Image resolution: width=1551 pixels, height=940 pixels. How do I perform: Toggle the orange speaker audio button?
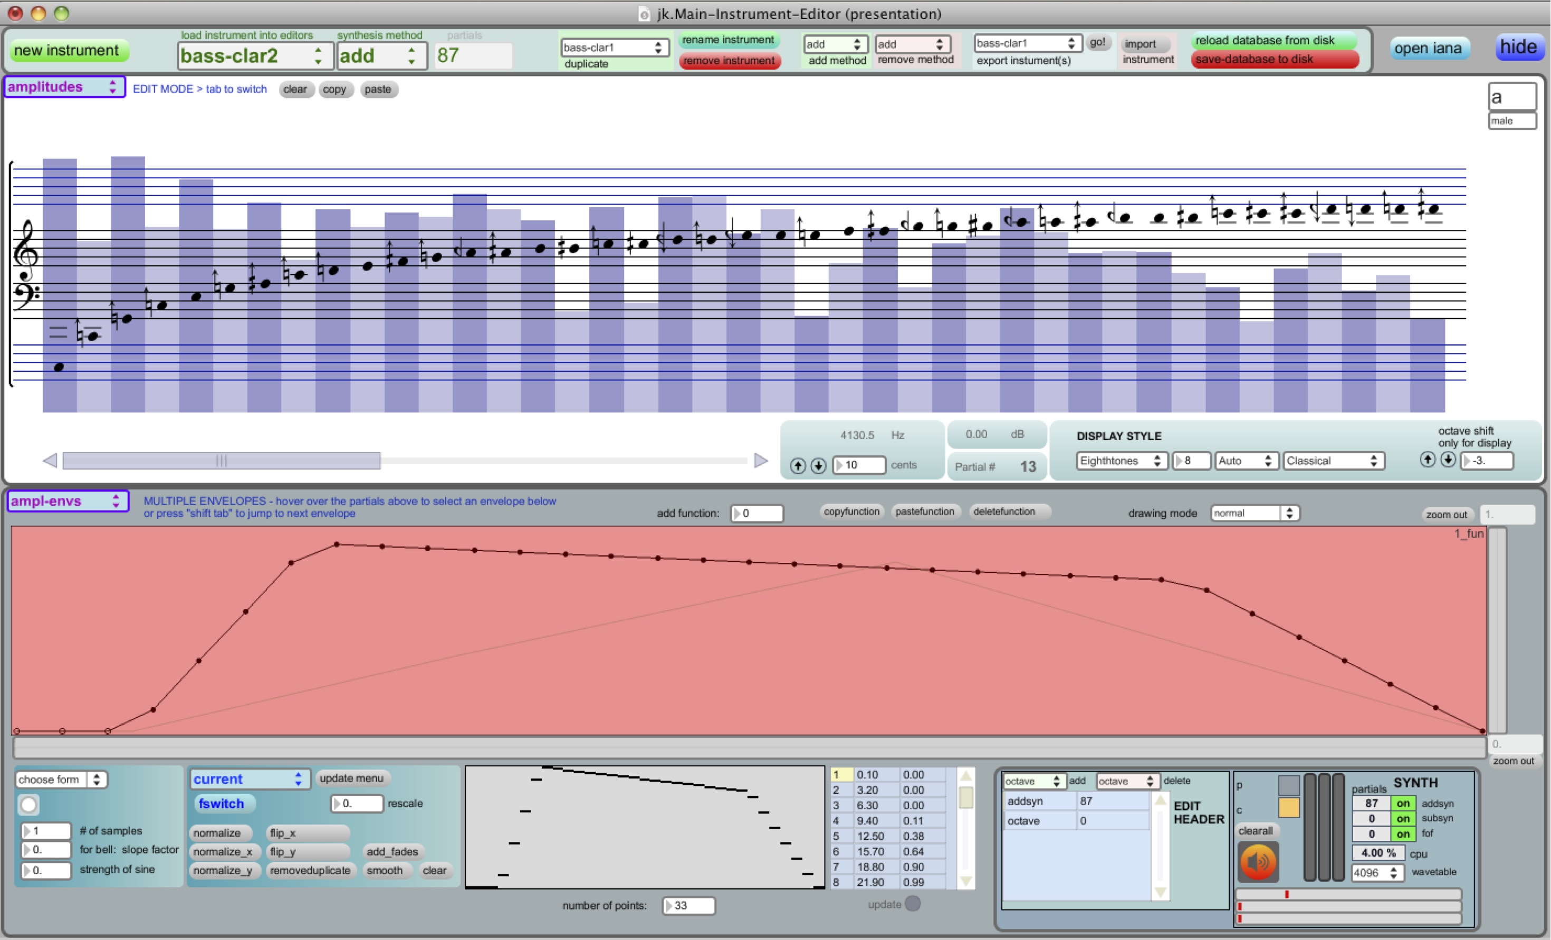(x=1258, y=861)
